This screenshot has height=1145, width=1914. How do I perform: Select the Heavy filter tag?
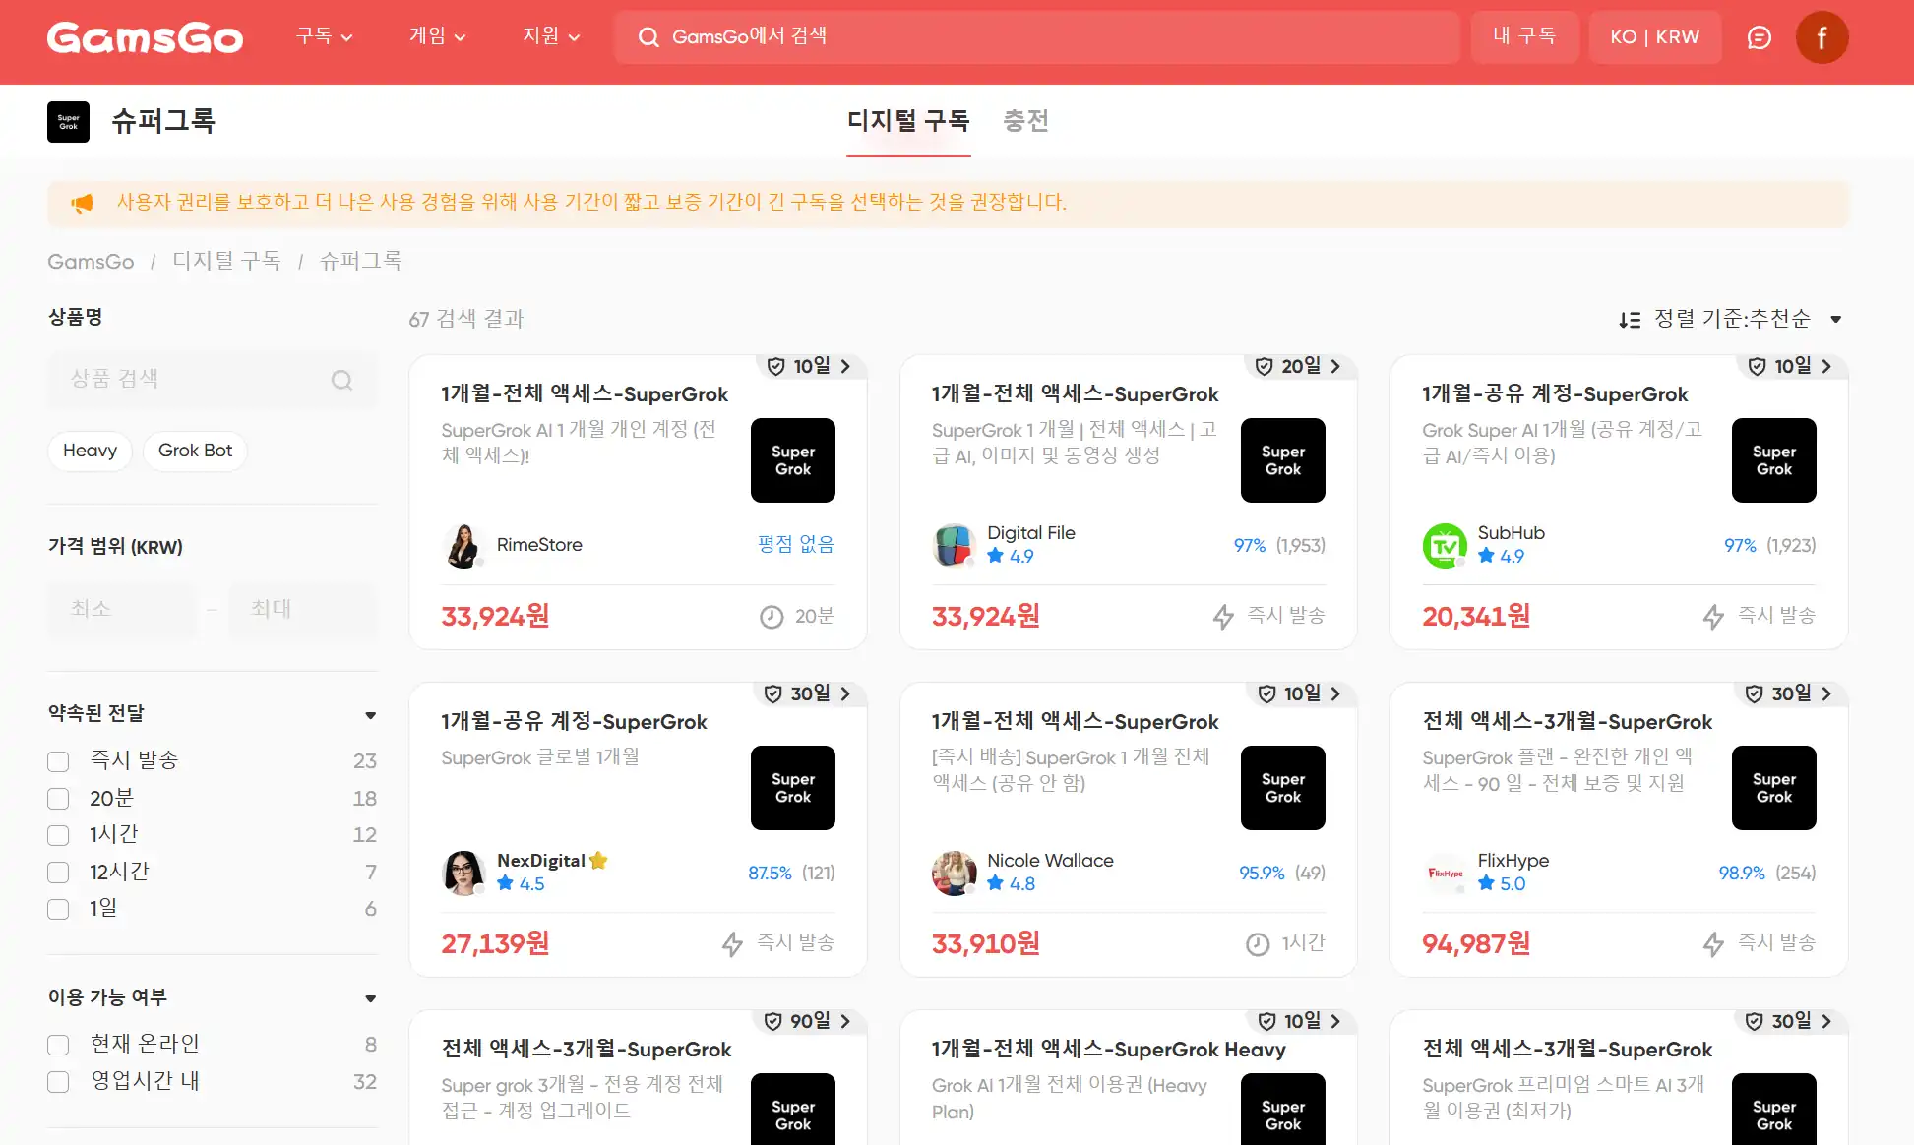click(90, 451)
